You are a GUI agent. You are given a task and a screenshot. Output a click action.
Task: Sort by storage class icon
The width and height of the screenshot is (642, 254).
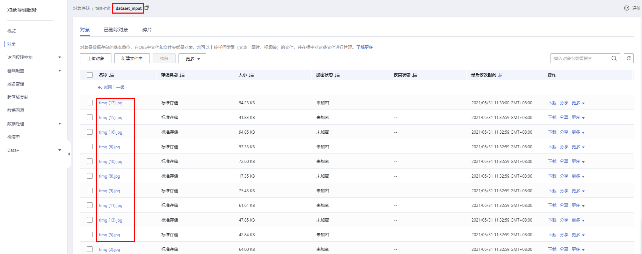[x=182, y=75]
